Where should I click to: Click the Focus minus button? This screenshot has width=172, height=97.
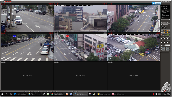164,42
